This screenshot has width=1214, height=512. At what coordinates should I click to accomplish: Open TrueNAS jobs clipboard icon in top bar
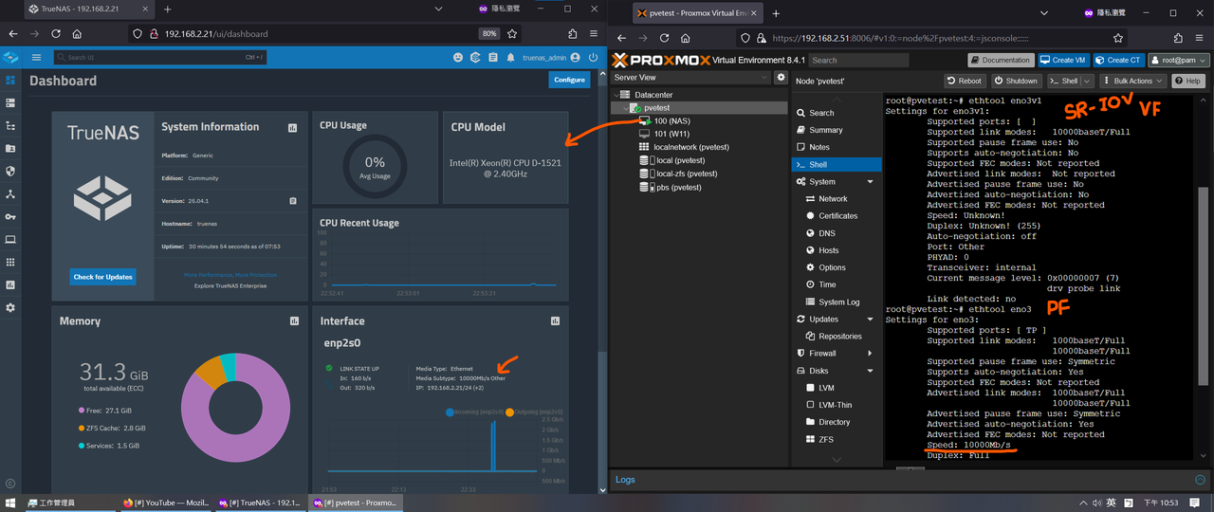pos(493,57)
